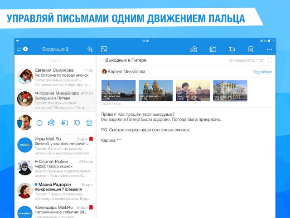Open the more options three-dots menu
The height and width of the screenshot is (218, 290).
269,49
